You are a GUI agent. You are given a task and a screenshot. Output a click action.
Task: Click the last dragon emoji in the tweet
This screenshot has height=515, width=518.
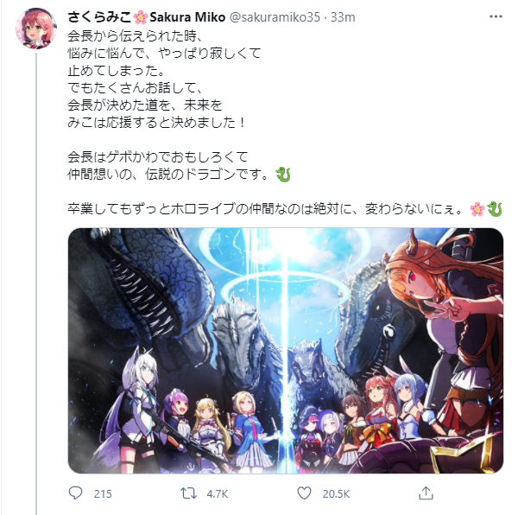[x=495, y=209]
